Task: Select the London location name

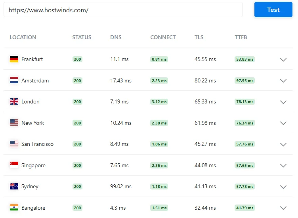Action: click(31, 102)
